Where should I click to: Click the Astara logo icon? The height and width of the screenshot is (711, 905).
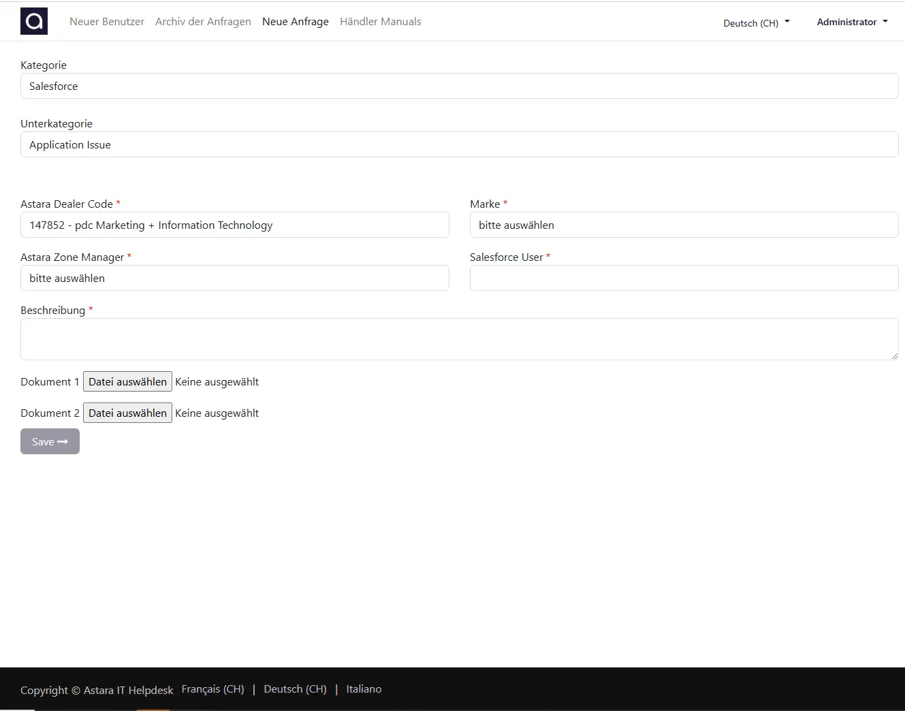pos(34,22)
